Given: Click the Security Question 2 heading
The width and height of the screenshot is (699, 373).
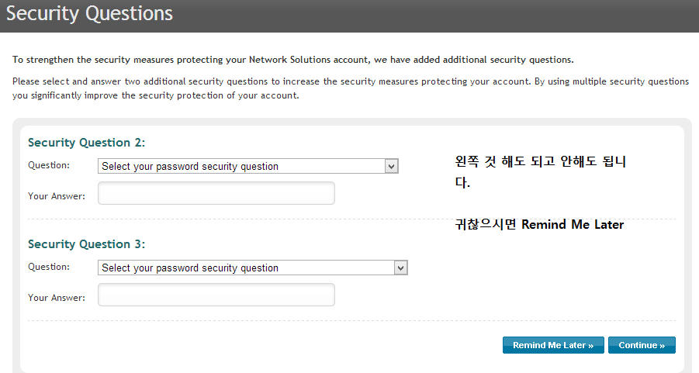Looking at the screenshot, I should pyautogui.click(x=87, y=143).
